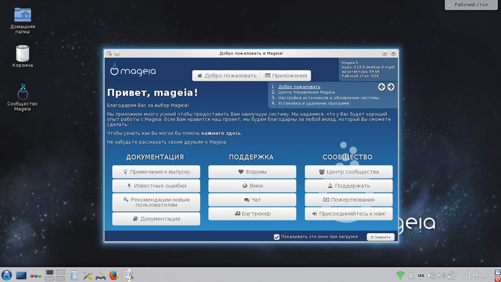
Task: Launch the system settings tools icon in the taskbar
Action: 87,275
